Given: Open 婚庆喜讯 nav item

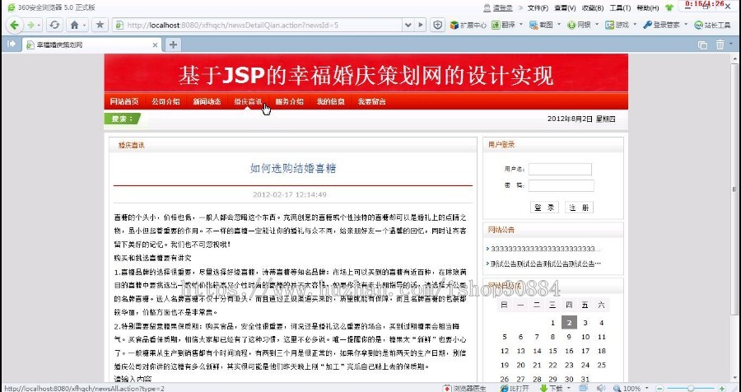Looking at the screenshot, I should click(248, 101).
